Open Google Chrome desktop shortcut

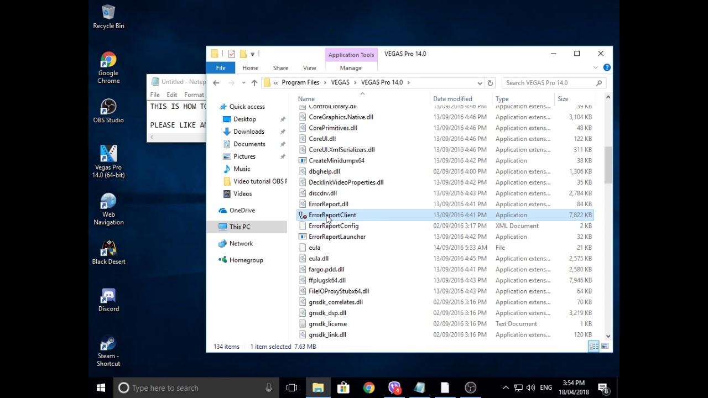point(108,67)
